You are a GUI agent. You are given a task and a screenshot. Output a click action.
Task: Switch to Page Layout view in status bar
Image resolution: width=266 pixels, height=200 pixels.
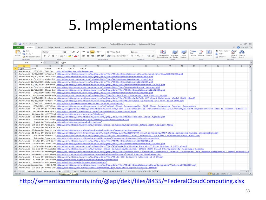coord(214,174)
